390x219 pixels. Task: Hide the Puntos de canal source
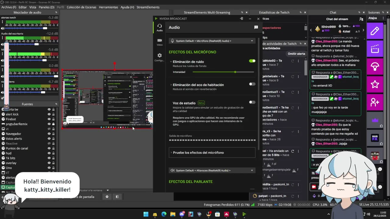(x=49, y=148)
